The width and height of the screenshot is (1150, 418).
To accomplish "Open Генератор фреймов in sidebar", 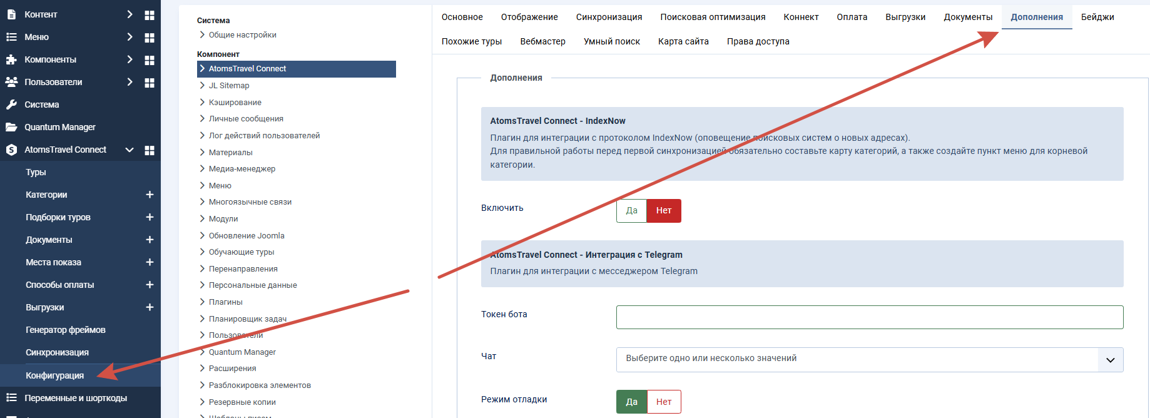I will click(65, 330).
